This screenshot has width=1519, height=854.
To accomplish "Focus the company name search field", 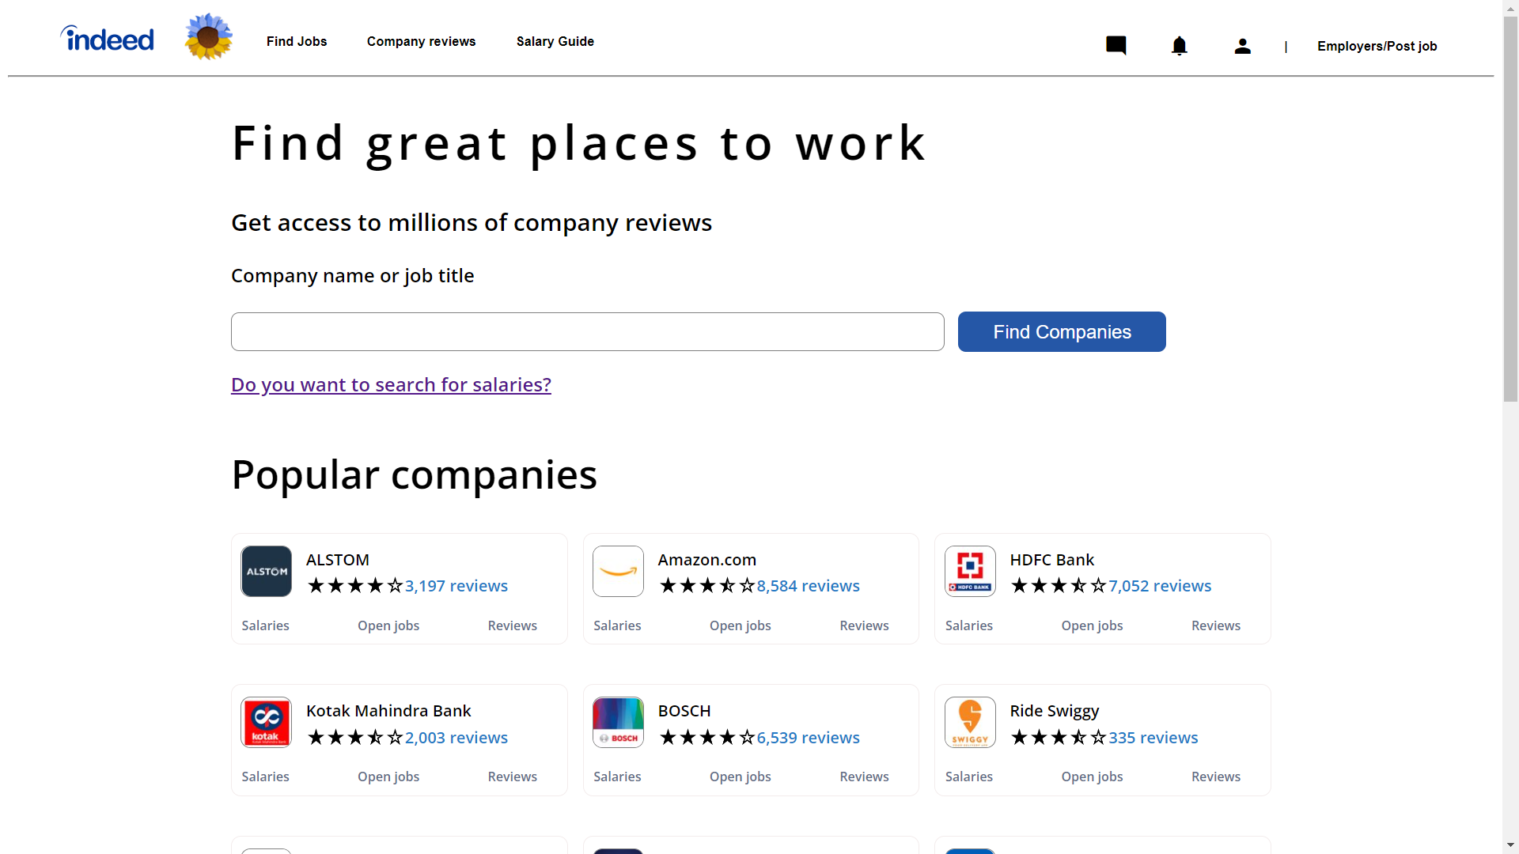I will tap(587, 331).
